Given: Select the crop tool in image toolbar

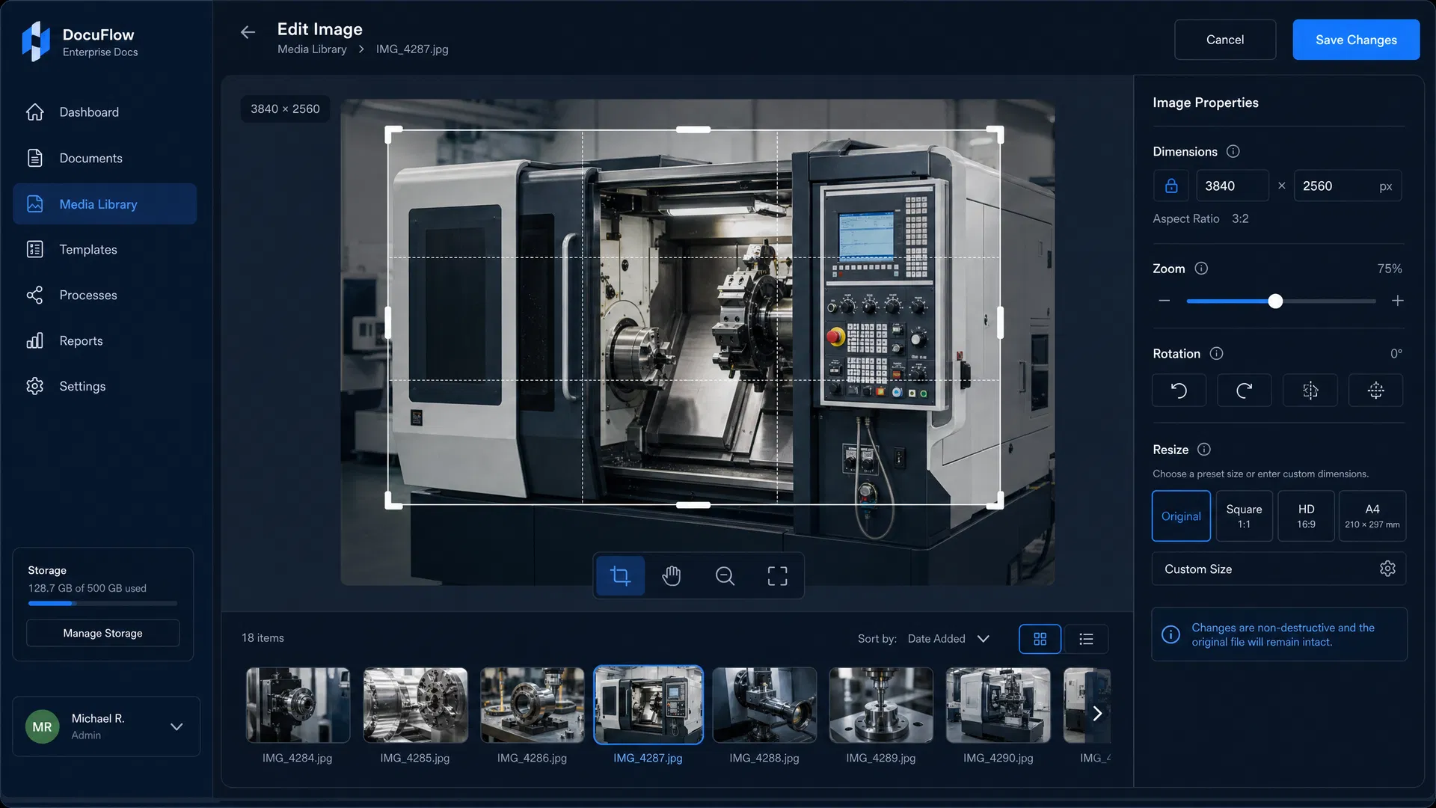Looking at the screenshot, I should tap(620, 575).
